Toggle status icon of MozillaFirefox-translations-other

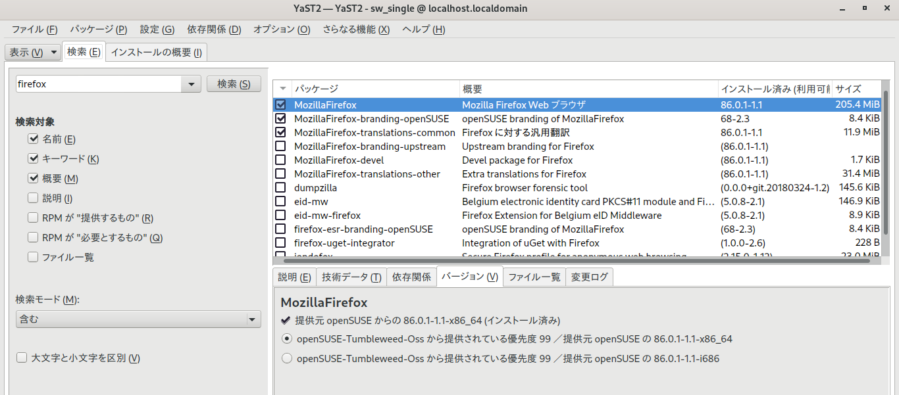pos(281,174)
